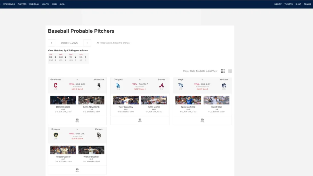Image resolution: width=313 pixels, height=176 pixels.
Task: Click Sean Newcomb photo thumbnail
Action: (x=91, y=100)
